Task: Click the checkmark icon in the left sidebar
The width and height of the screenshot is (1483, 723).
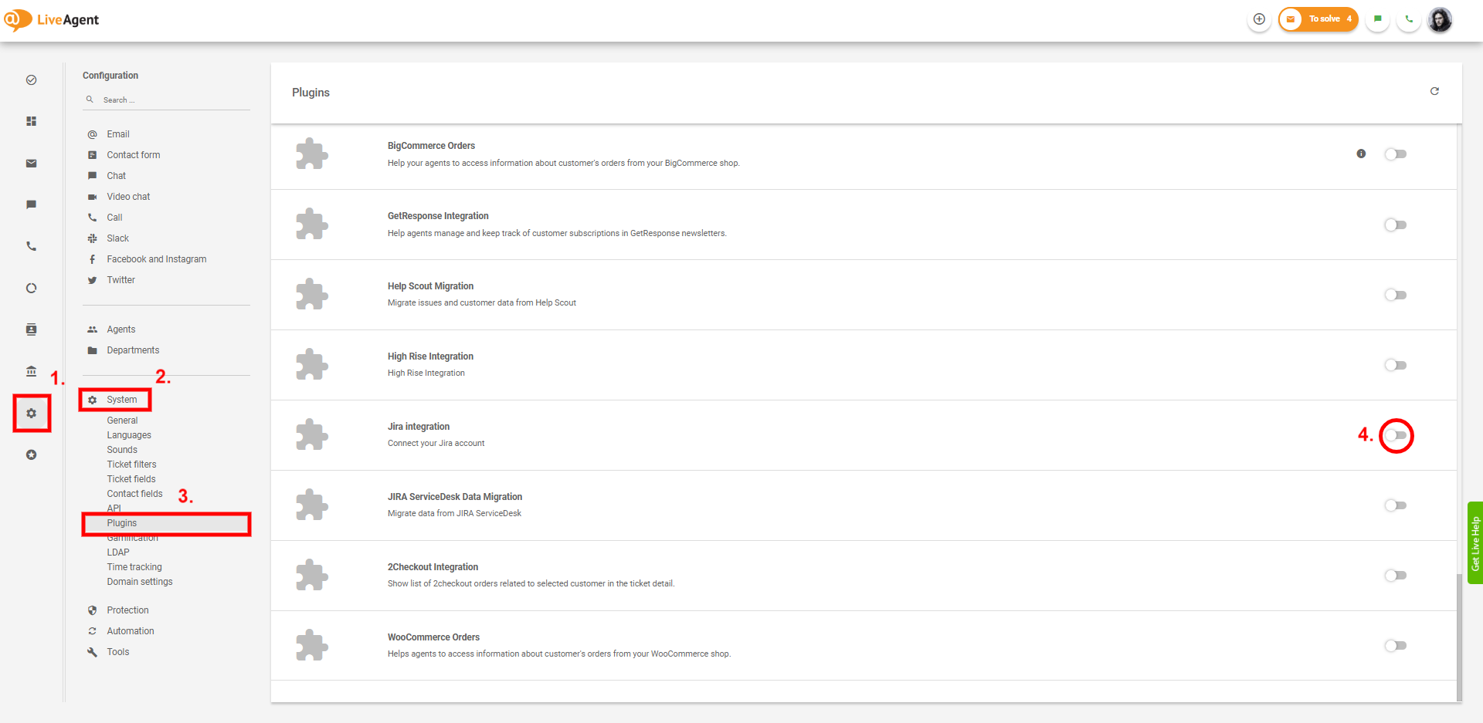Action: coord(32,80)
